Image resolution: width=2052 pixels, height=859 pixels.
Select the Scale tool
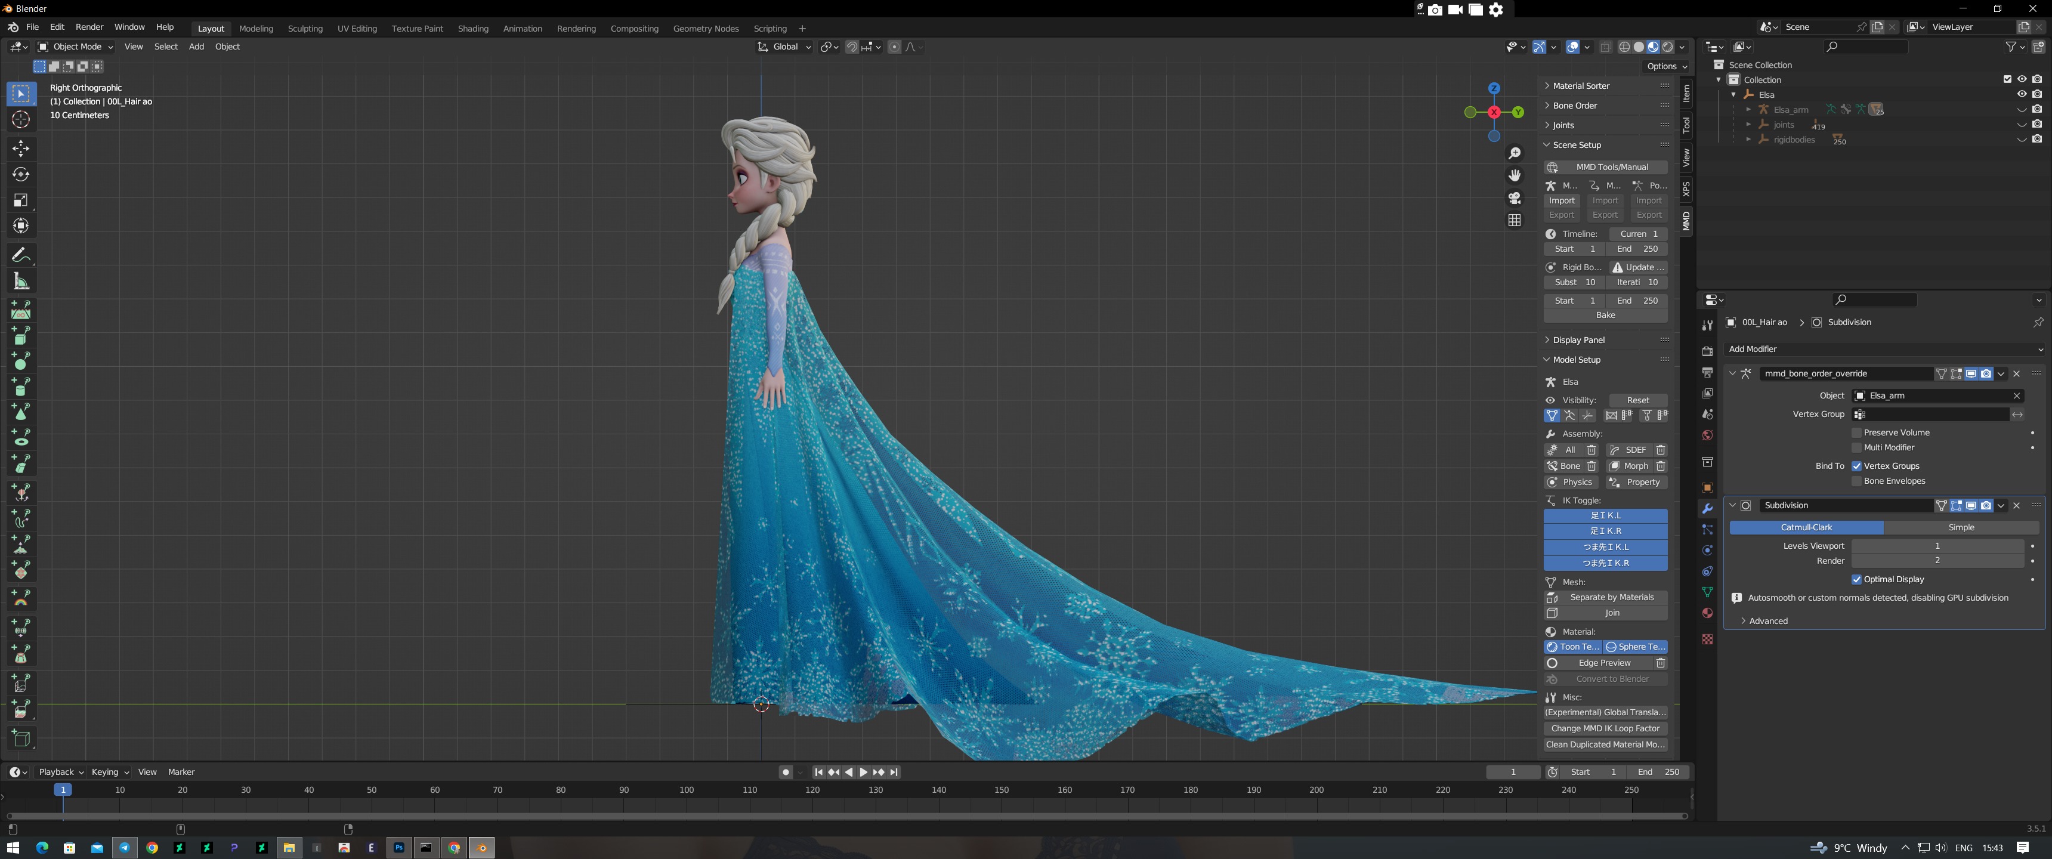21,200
